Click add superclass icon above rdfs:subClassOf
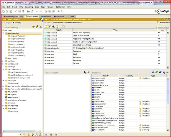 click(x=85, y=72)
